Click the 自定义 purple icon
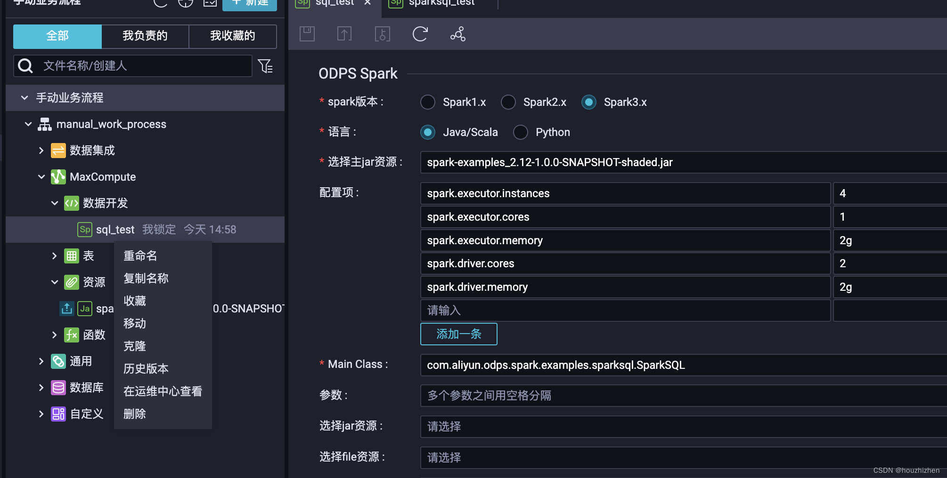947x478 pixels. (x=58, y=414)
